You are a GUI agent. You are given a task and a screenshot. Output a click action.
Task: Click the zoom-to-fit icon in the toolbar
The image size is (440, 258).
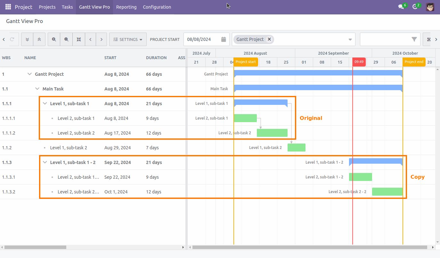(x=78, y=39)
